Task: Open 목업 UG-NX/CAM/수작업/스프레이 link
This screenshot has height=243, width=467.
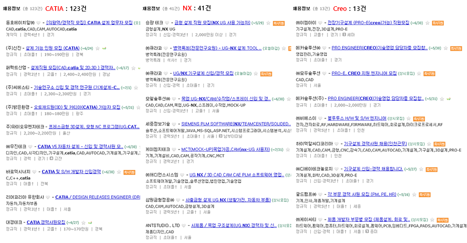Action: coord(226,99)
